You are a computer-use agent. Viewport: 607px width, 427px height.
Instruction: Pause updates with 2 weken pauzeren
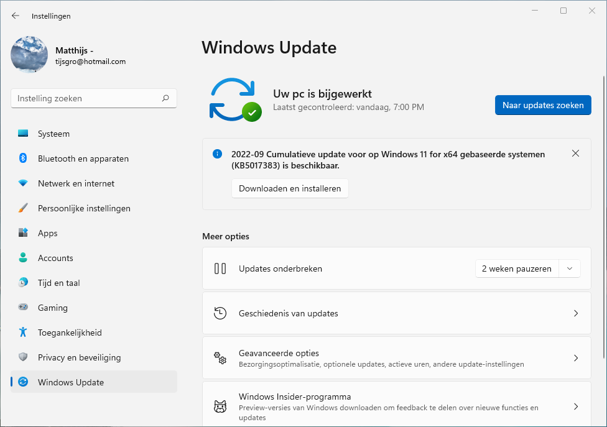(516, 269)
